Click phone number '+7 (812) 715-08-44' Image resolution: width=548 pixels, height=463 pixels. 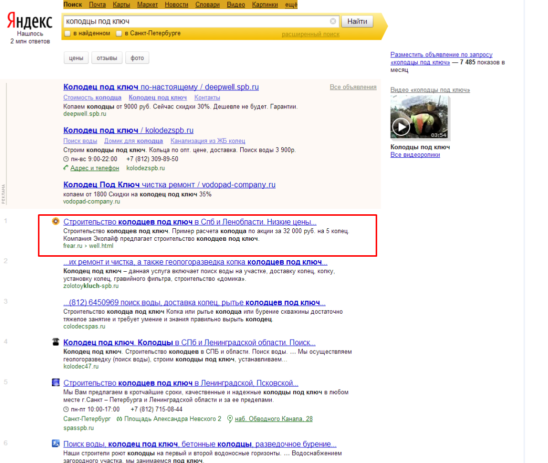point(156,409)
